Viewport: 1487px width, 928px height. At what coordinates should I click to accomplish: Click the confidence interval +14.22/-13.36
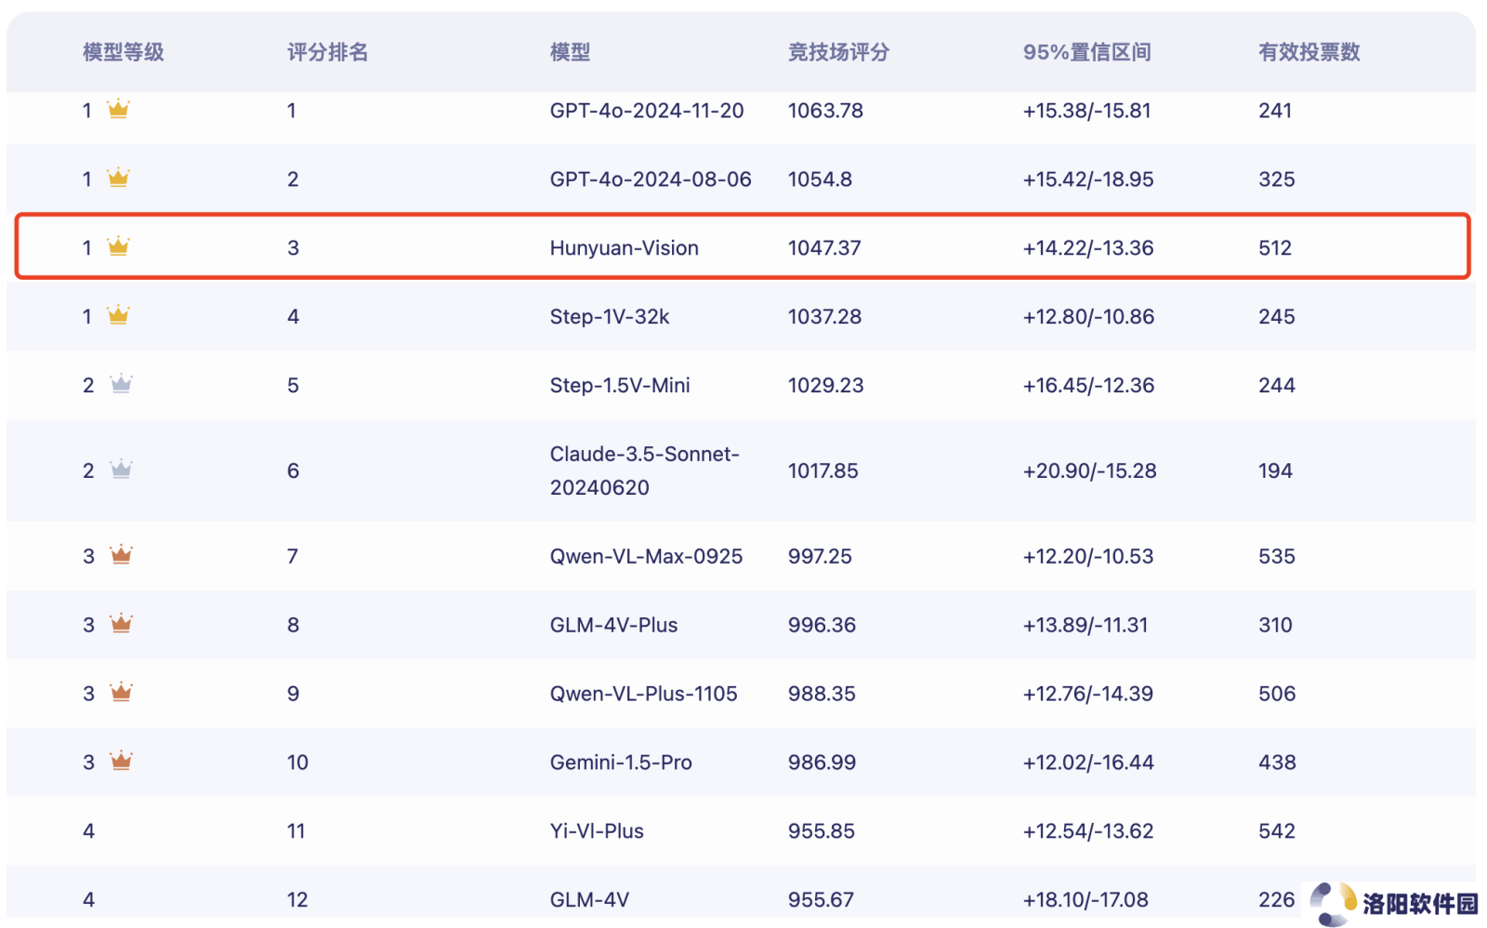(x=1088, y=248)
